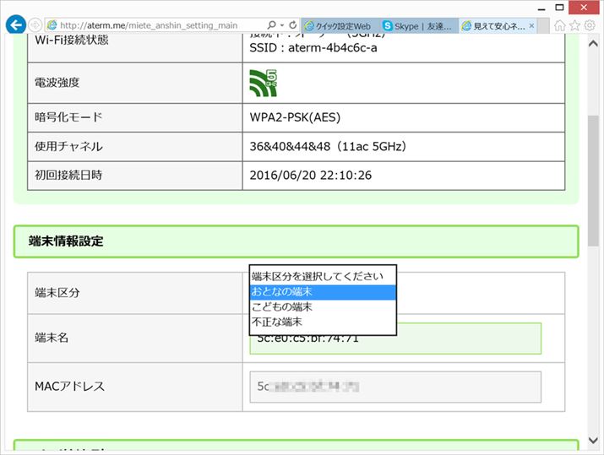The height and width of the screenshot is (455, 604).
Task: Click the SSID : aterm-4b4c6c-a text
Action: coord(313,48)
